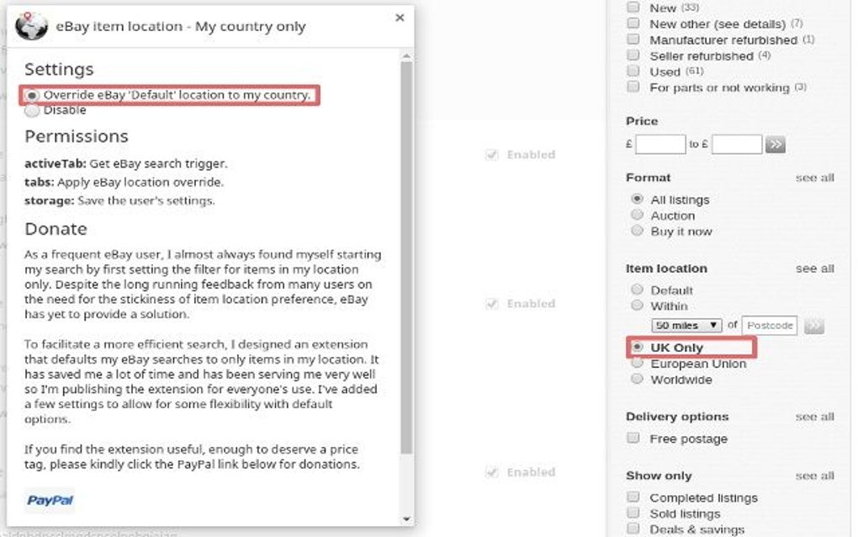Click the globe extension icon
Screen dimensions: 858x537
pyautogui.click(x=29, y=24)
